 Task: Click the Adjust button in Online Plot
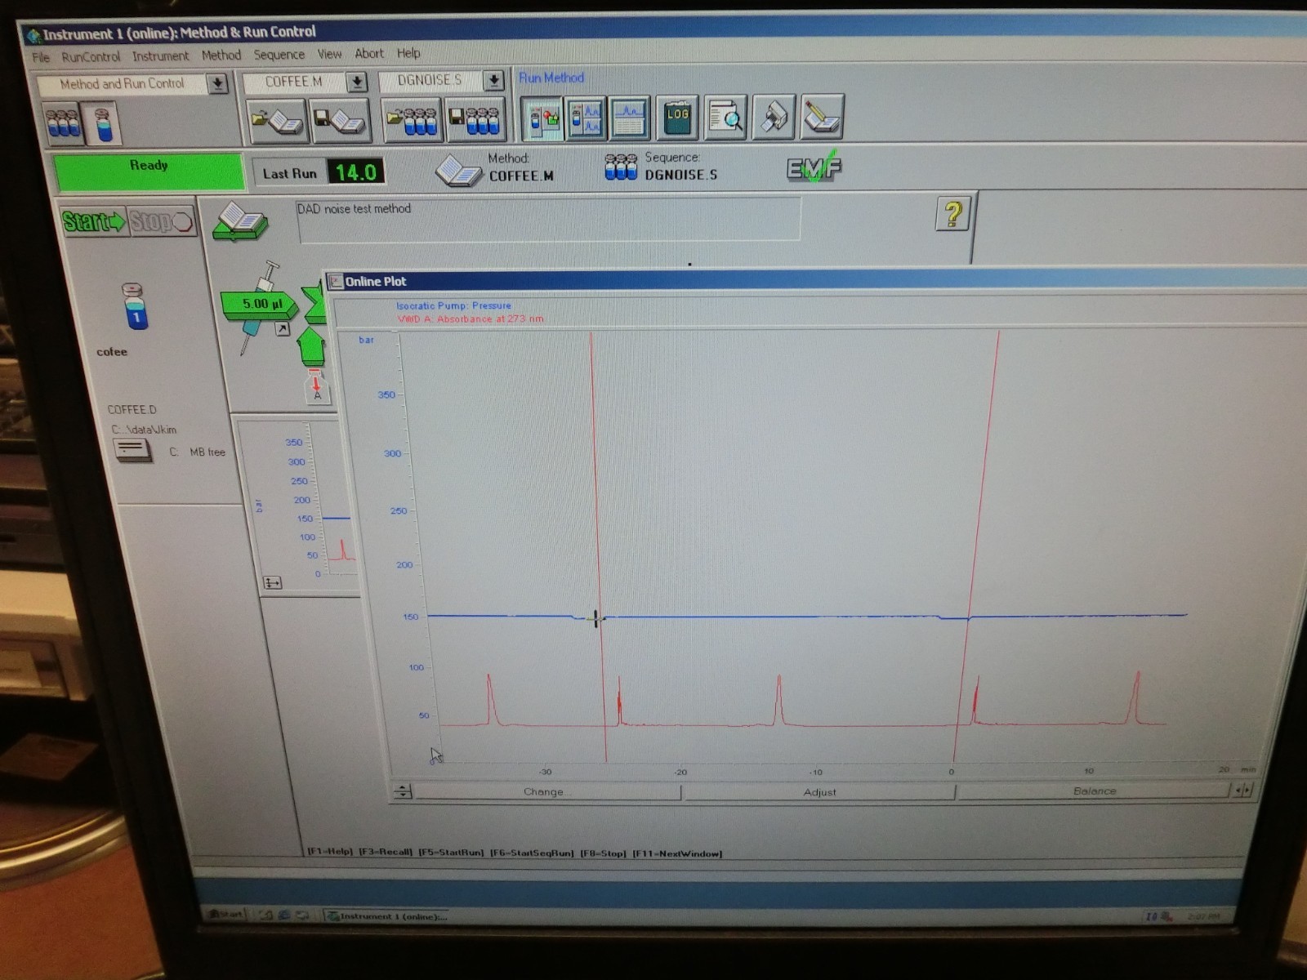pyautogui.click(x=819, y=791)
